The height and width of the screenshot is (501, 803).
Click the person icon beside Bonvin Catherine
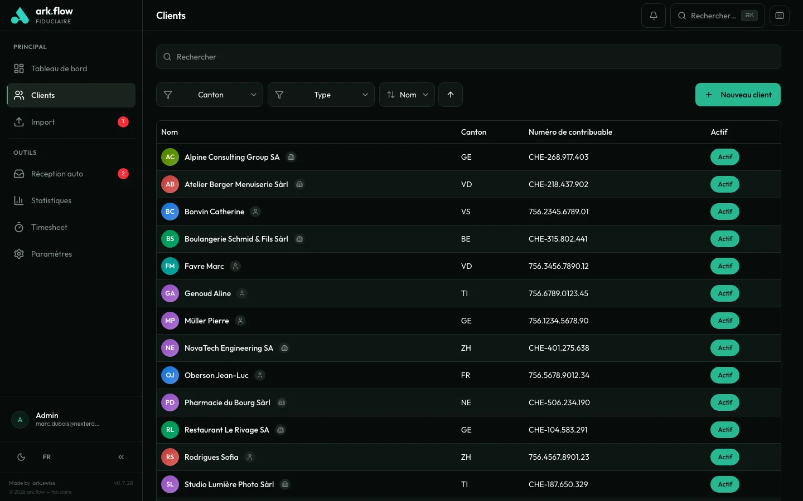pos(255,212)
